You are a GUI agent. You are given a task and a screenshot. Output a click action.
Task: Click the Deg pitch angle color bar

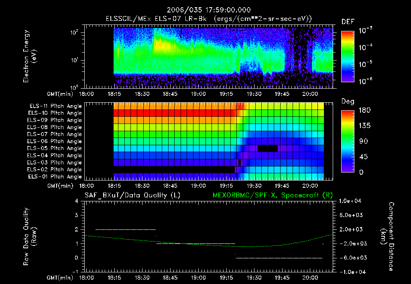[x=348, y=141]
